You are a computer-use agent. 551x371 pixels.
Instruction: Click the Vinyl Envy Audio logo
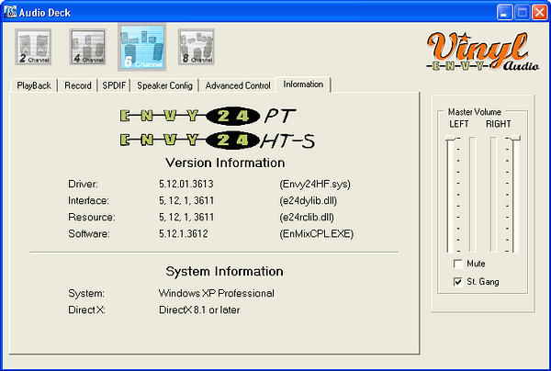pos(482,51)
